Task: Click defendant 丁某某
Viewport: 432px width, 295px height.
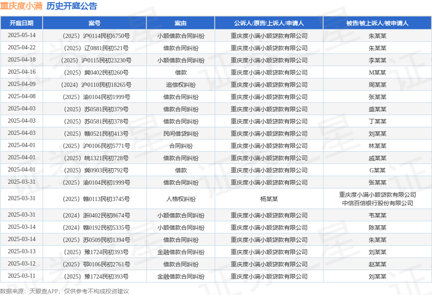Action: coord(378,122)
